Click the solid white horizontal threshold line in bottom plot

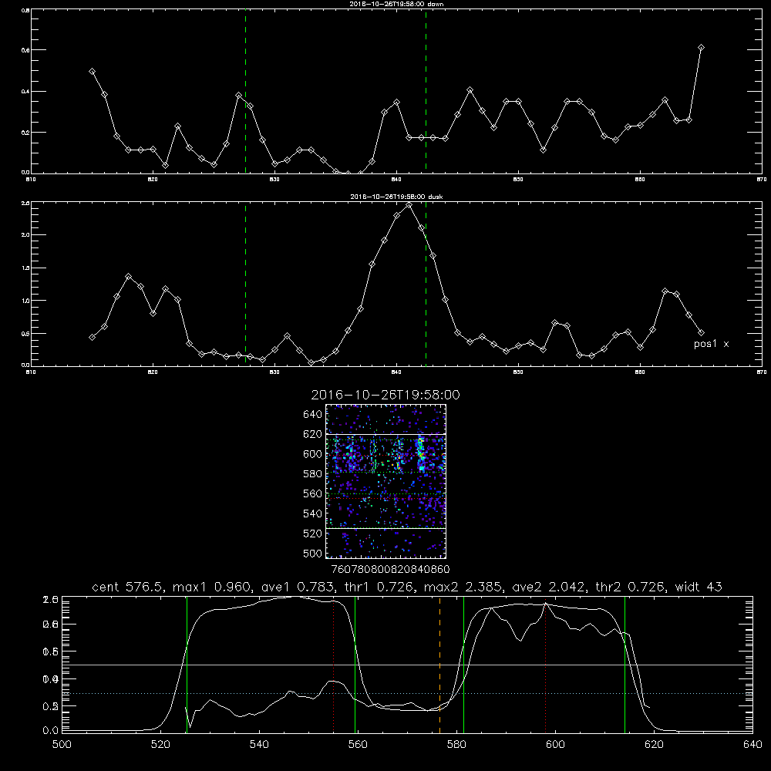407,665
